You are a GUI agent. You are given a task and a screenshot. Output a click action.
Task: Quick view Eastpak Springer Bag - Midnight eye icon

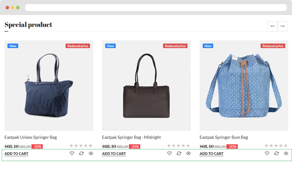tap(188, 153)
